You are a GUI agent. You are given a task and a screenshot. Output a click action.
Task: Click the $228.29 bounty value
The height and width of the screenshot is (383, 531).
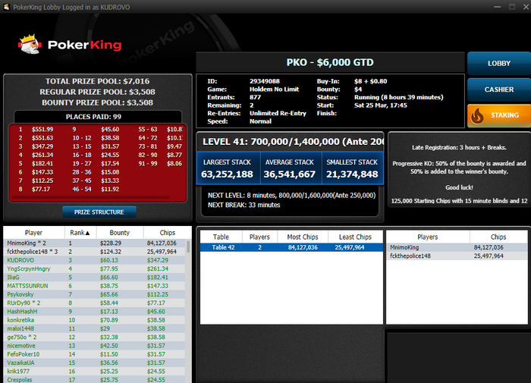(111, 243)
